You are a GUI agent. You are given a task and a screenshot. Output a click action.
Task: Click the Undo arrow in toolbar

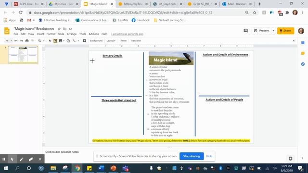pyautogui.click(x=16, y=41)
